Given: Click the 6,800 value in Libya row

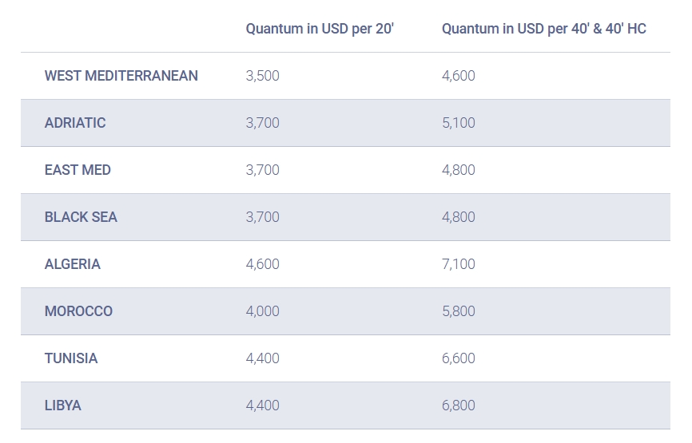Looking at the screenshot, I should (459, 405).
